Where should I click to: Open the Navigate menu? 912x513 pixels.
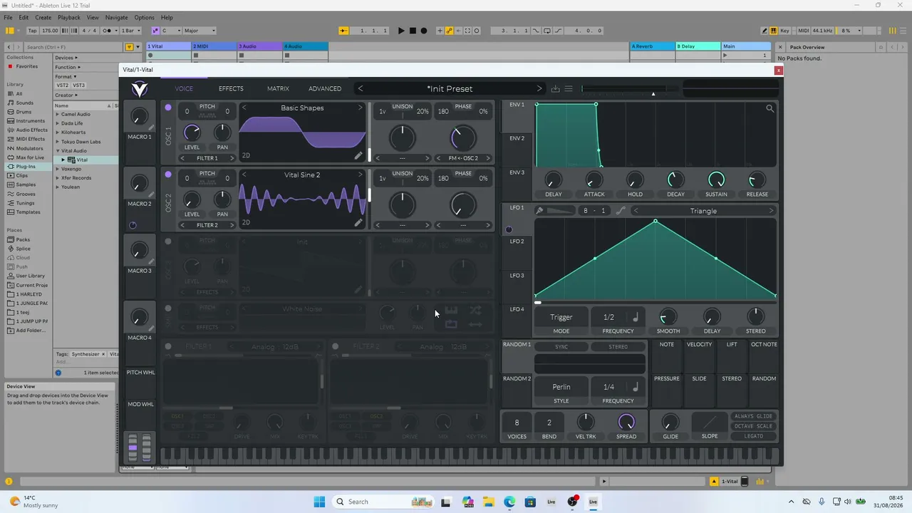tap(116, 17)
